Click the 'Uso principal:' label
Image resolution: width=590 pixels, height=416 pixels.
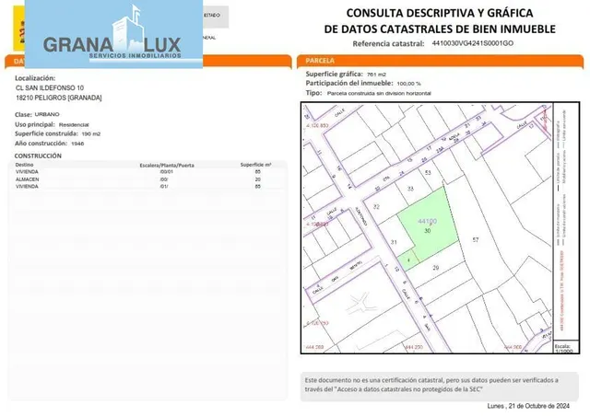coord(35,124)
